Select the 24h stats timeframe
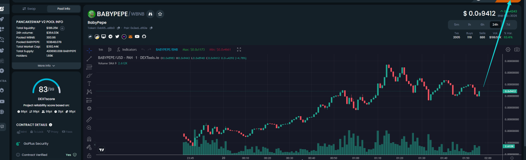The image size is (526, 160). coord(495,24)
